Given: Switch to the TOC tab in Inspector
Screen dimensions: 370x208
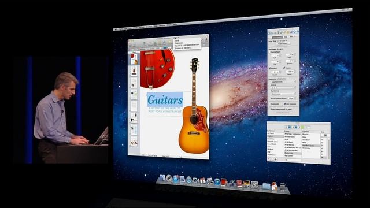Looking at the screenshot, I should (x=286, y=37).
